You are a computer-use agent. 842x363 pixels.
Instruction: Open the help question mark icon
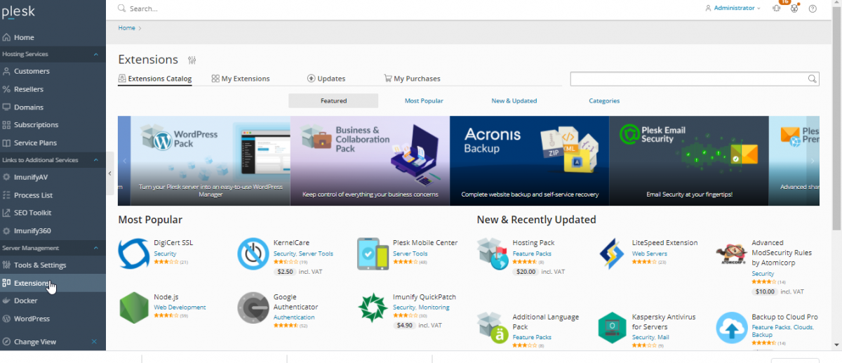coord(813,8)
